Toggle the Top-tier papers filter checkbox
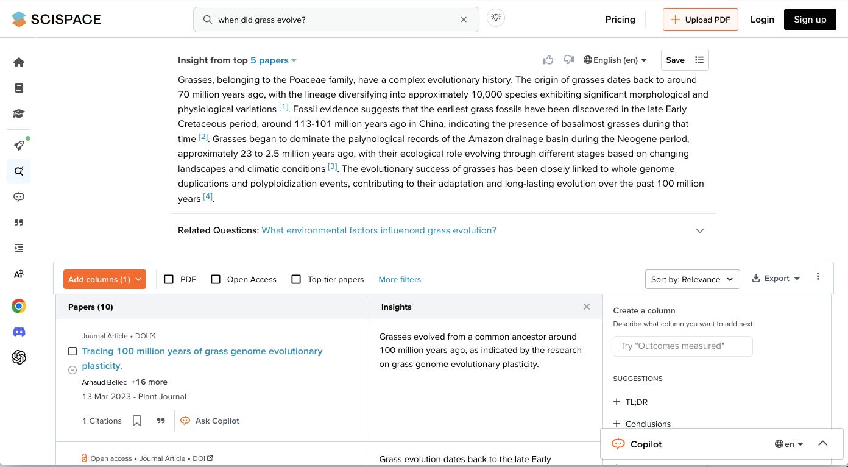The height and width of the screenshot is (467, 848). pos(296,279)
